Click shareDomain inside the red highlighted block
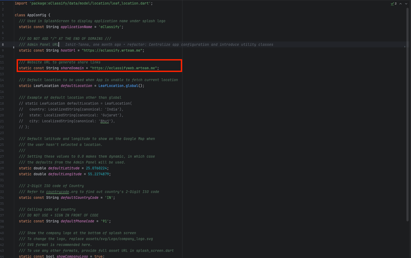Screen dimensions: 411x258 (x=72, y=68)
